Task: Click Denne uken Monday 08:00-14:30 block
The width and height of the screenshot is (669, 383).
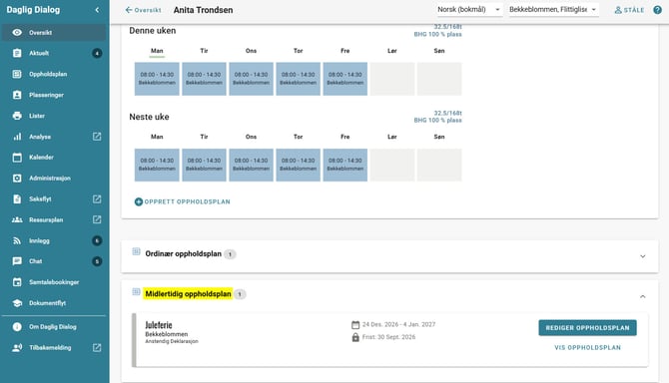Action: point(157,79)
